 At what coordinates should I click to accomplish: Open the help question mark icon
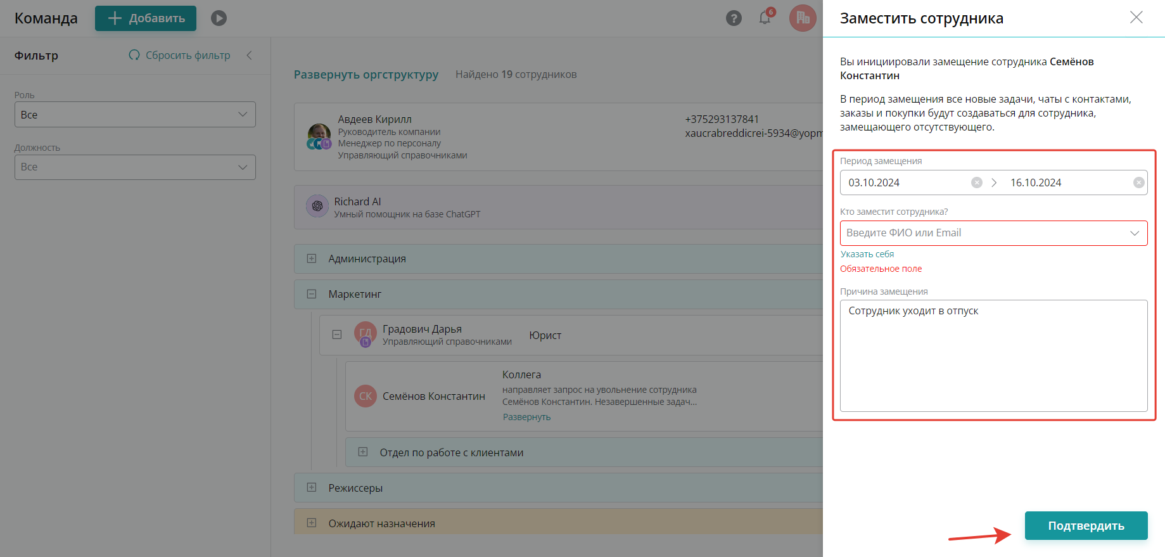coord(734,18)
